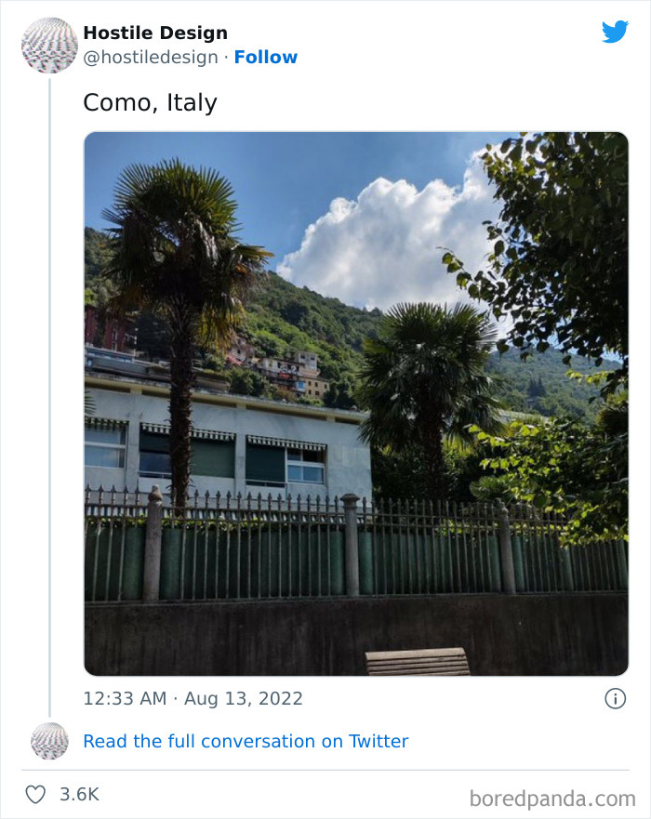This screenshot has width=651, height=819.
Task: Open the tweet info icon
Action: point(615,698)
